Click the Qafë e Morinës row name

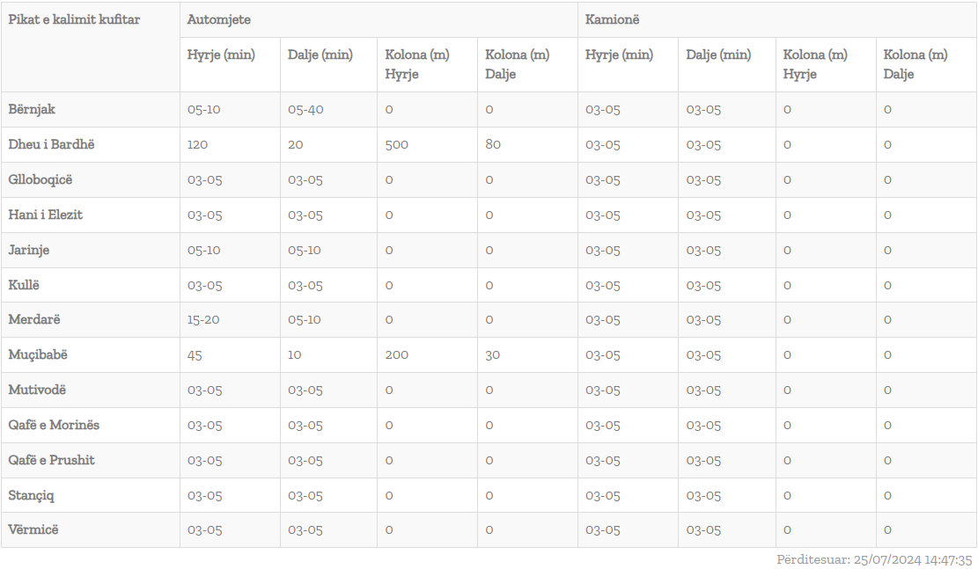(x=54, y=425)
